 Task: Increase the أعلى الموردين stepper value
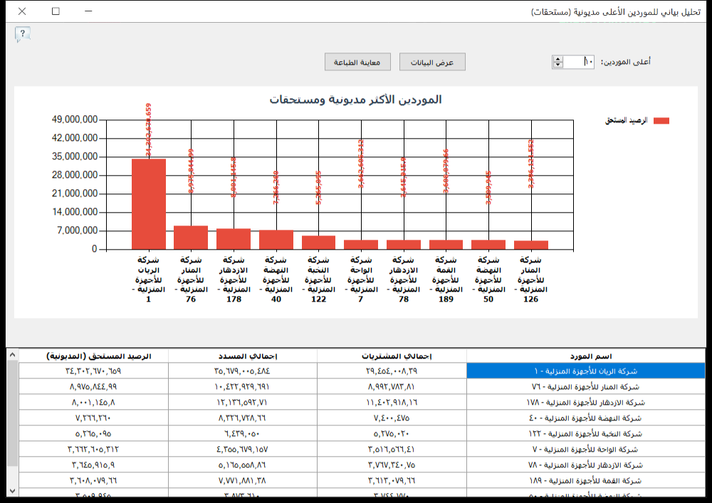tap(557, 58)
